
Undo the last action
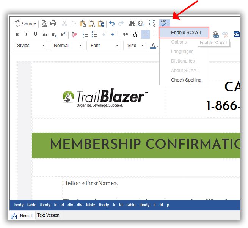tap(112, 24)
